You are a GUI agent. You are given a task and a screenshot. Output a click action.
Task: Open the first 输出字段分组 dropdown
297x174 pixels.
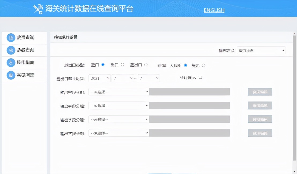point(119,92)
